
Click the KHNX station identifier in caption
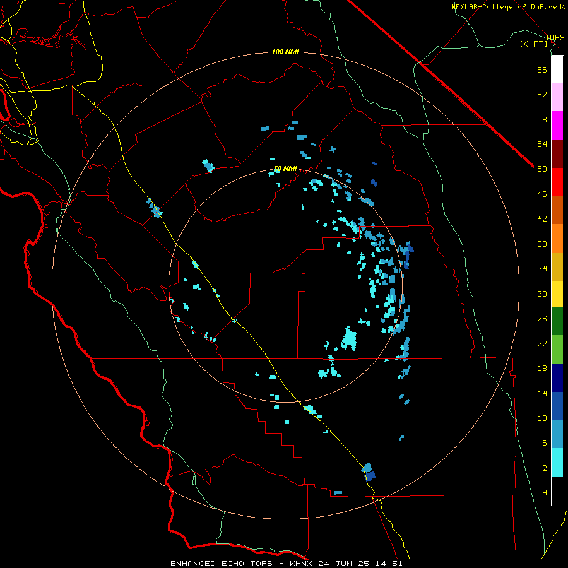[302, 564]
